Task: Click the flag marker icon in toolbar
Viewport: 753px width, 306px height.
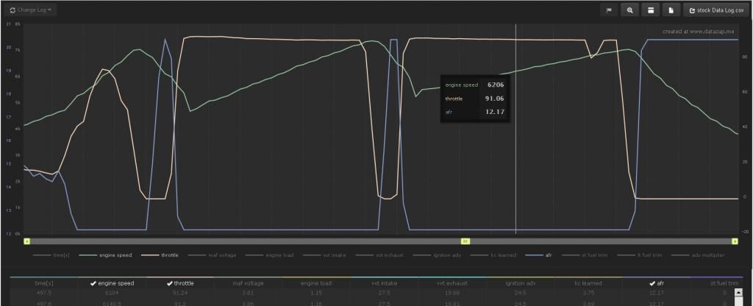Action: point(609,10)
